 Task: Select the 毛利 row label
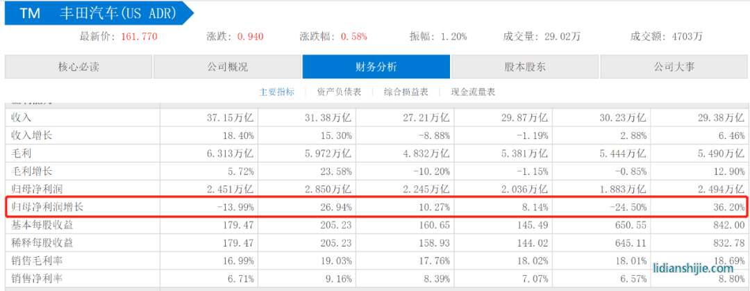click(x=22, y=153)
